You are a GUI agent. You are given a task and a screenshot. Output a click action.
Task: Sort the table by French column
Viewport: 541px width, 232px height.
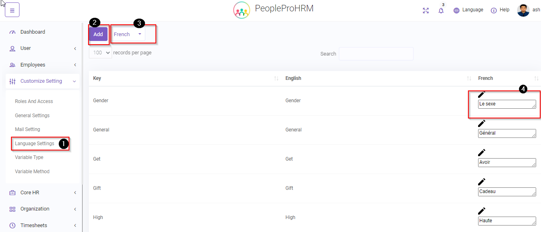[x=536, y=78]
